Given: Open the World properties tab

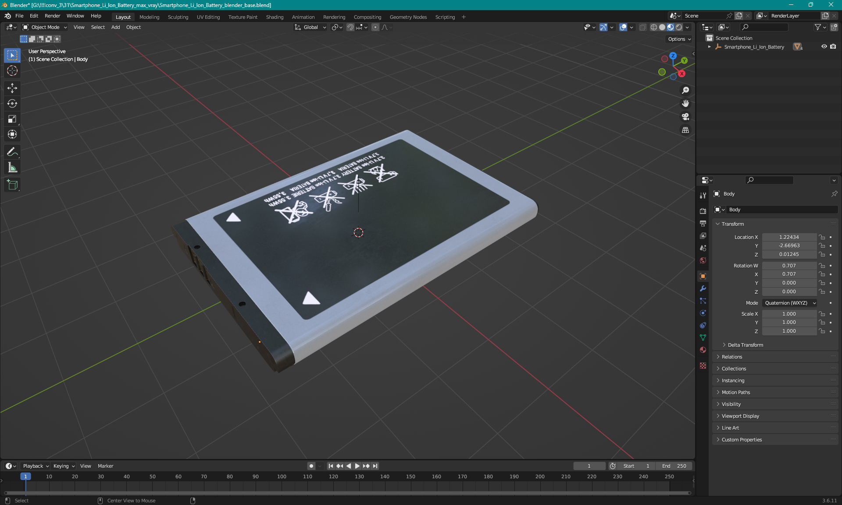Looking at the screenshot, I should tap(703, 260).
